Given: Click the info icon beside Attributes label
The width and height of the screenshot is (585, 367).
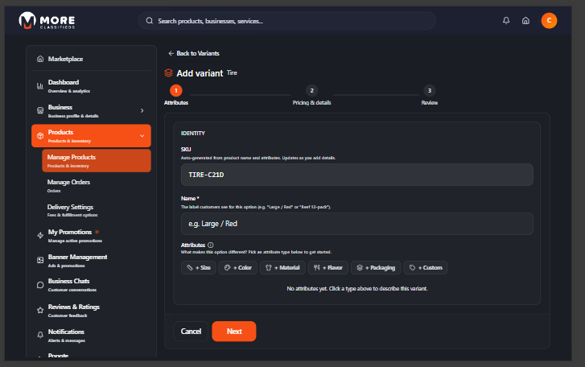Looking at the screenshot, I should pyautogui.click(x=211, y=245).
